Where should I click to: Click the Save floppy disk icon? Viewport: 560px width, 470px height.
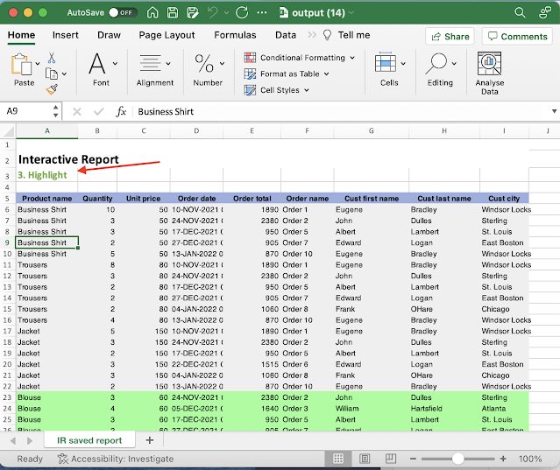click(173, 13)
